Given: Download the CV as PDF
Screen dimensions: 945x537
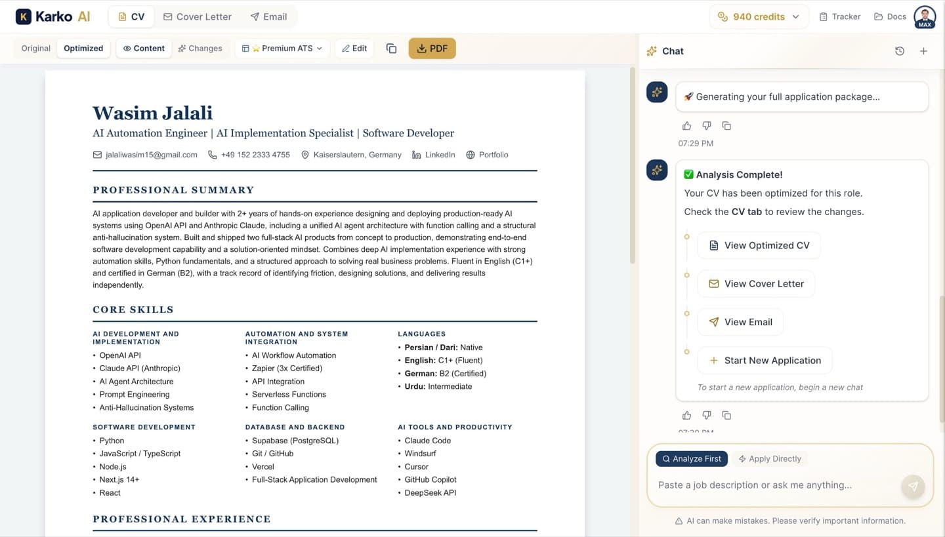Looking at the screenshot, I should tap(432, 48).
